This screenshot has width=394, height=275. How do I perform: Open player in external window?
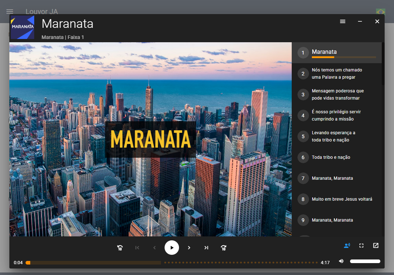pos(376,246)
